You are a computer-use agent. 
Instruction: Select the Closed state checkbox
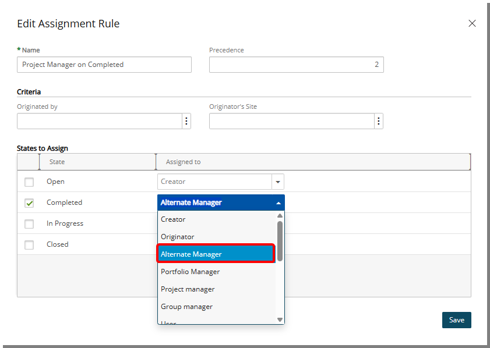pyautogui.click(x=29, y=244)
